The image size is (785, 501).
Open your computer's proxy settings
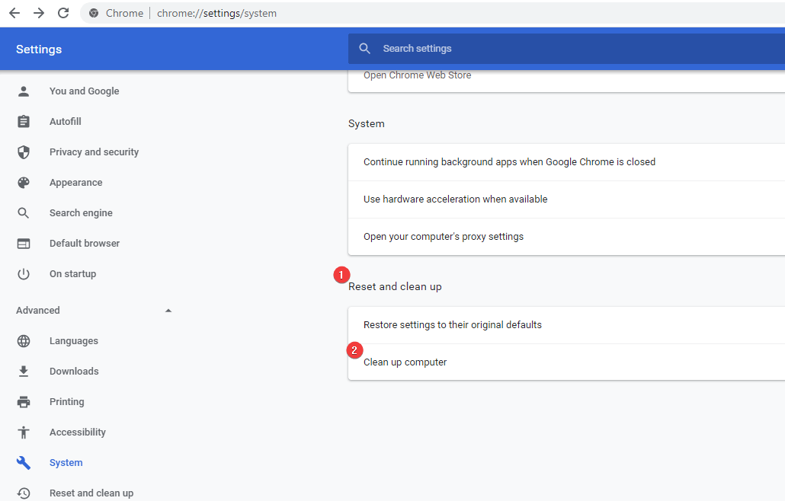point(444,237)
